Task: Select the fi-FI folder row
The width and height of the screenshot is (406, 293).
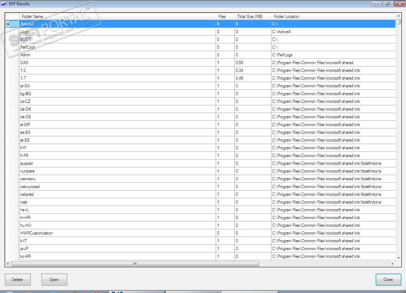Action: (x=201, y=148)
